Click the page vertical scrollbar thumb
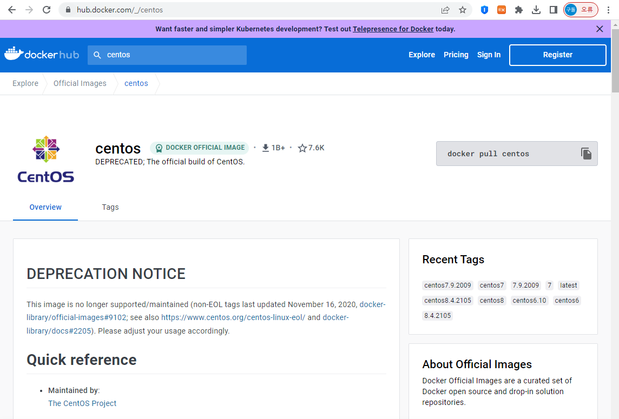This screenshot has width=619, height=419. click(615, 61)
